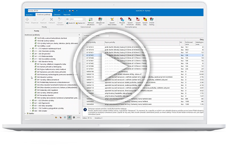
Task: Tick checkbox for item 61187461
Action: 85,61
